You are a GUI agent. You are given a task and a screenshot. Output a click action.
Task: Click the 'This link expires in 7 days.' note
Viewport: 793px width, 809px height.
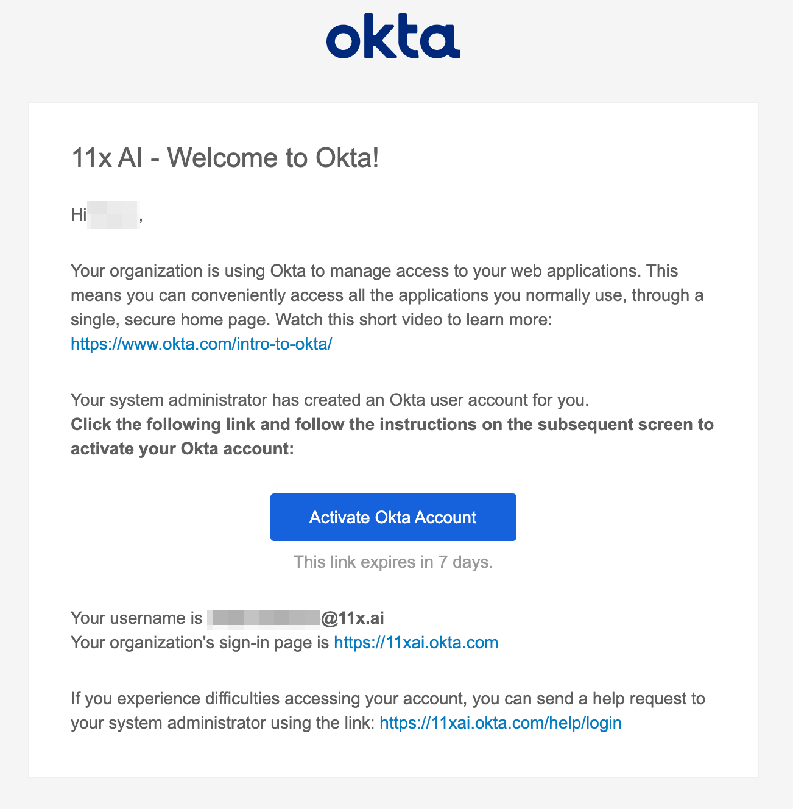coord(393,562)
